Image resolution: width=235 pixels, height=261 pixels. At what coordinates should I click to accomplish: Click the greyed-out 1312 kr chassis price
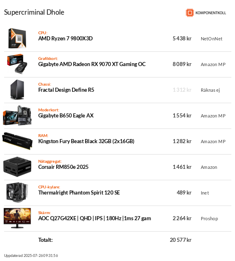[182, 90]
